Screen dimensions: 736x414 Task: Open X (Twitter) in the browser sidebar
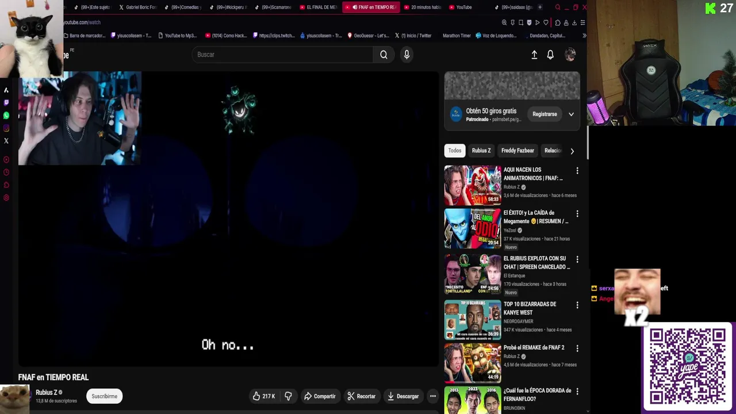pyautogui.click(x=6, y=141)
